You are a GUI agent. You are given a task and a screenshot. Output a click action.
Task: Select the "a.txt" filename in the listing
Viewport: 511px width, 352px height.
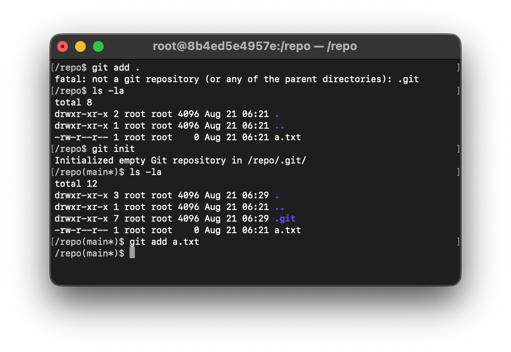pos(288,230)
